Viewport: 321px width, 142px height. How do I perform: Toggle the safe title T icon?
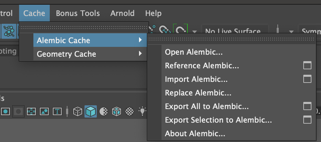tap(57, 112)
